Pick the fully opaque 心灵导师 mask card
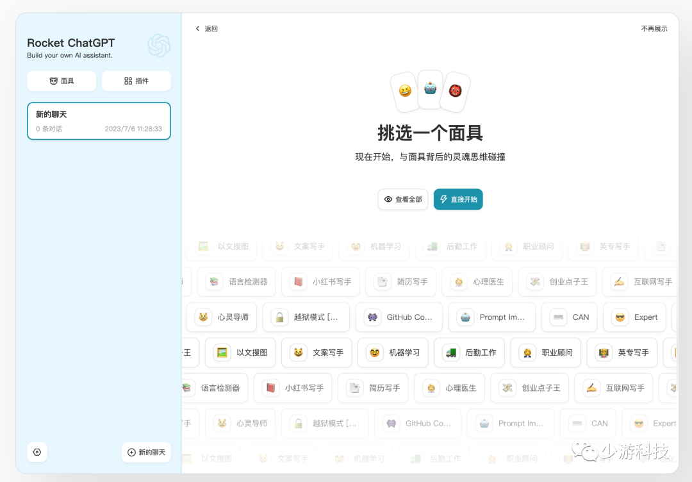The height and width of the screenshot is (482, 692). click(222, 317)
